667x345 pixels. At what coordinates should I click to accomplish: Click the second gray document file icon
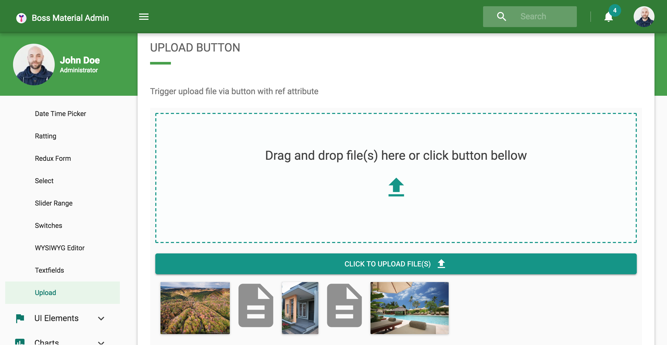344,305
